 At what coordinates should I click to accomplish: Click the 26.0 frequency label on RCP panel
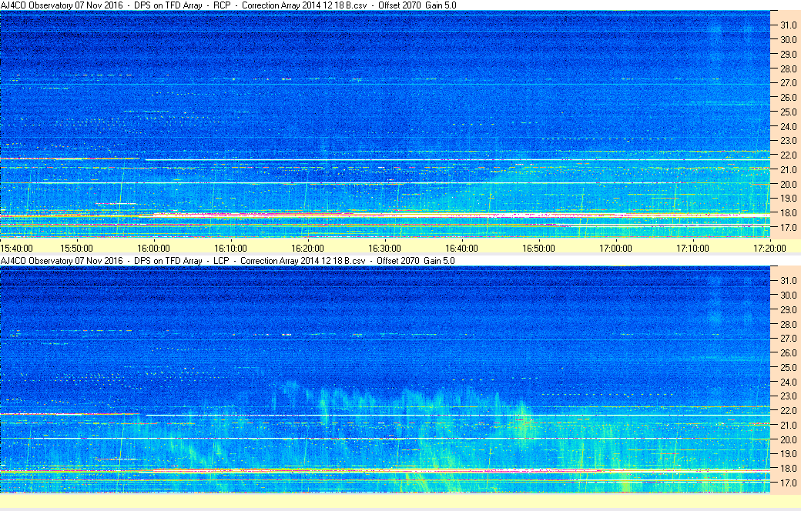point(788,97)
